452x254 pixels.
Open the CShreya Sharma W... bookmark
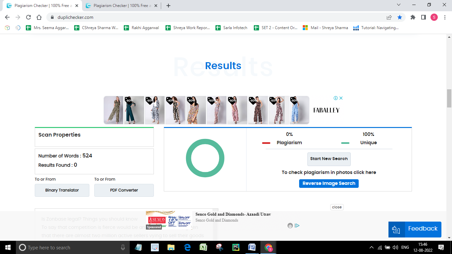click(96, 28)
